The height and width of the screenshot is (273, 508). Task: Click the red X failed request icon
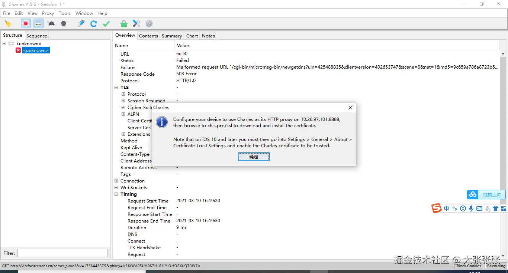[x=18, y=50]
